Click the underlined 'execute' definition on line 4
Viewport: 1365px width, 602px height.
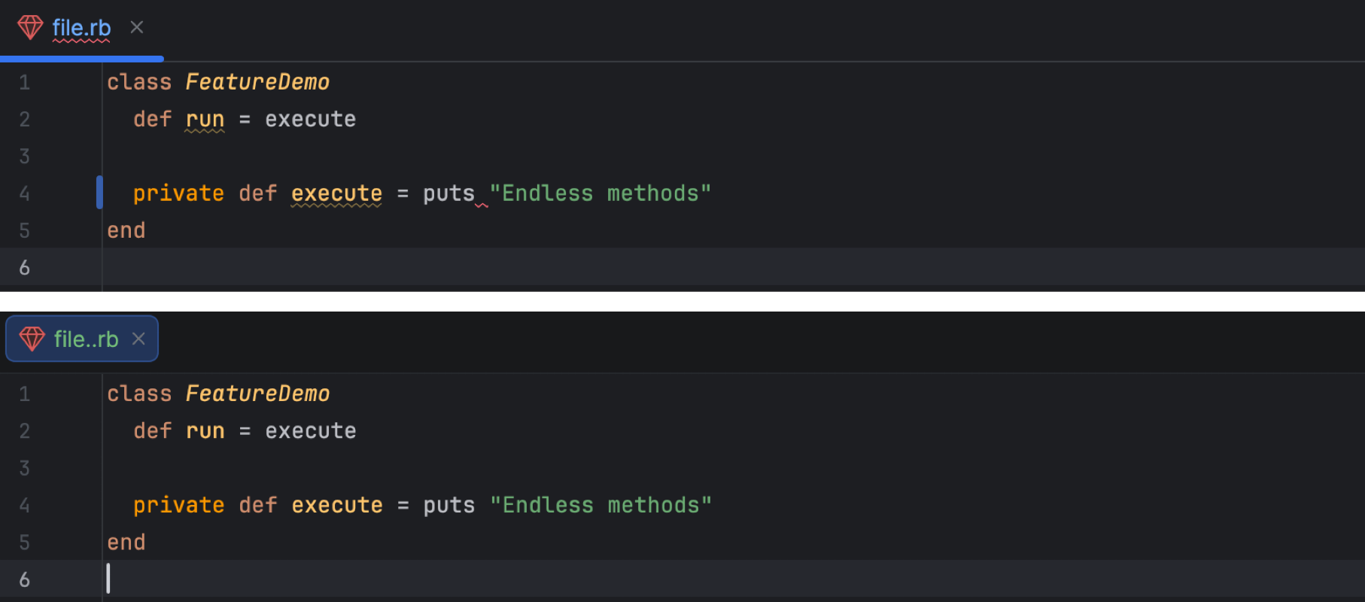336,193
